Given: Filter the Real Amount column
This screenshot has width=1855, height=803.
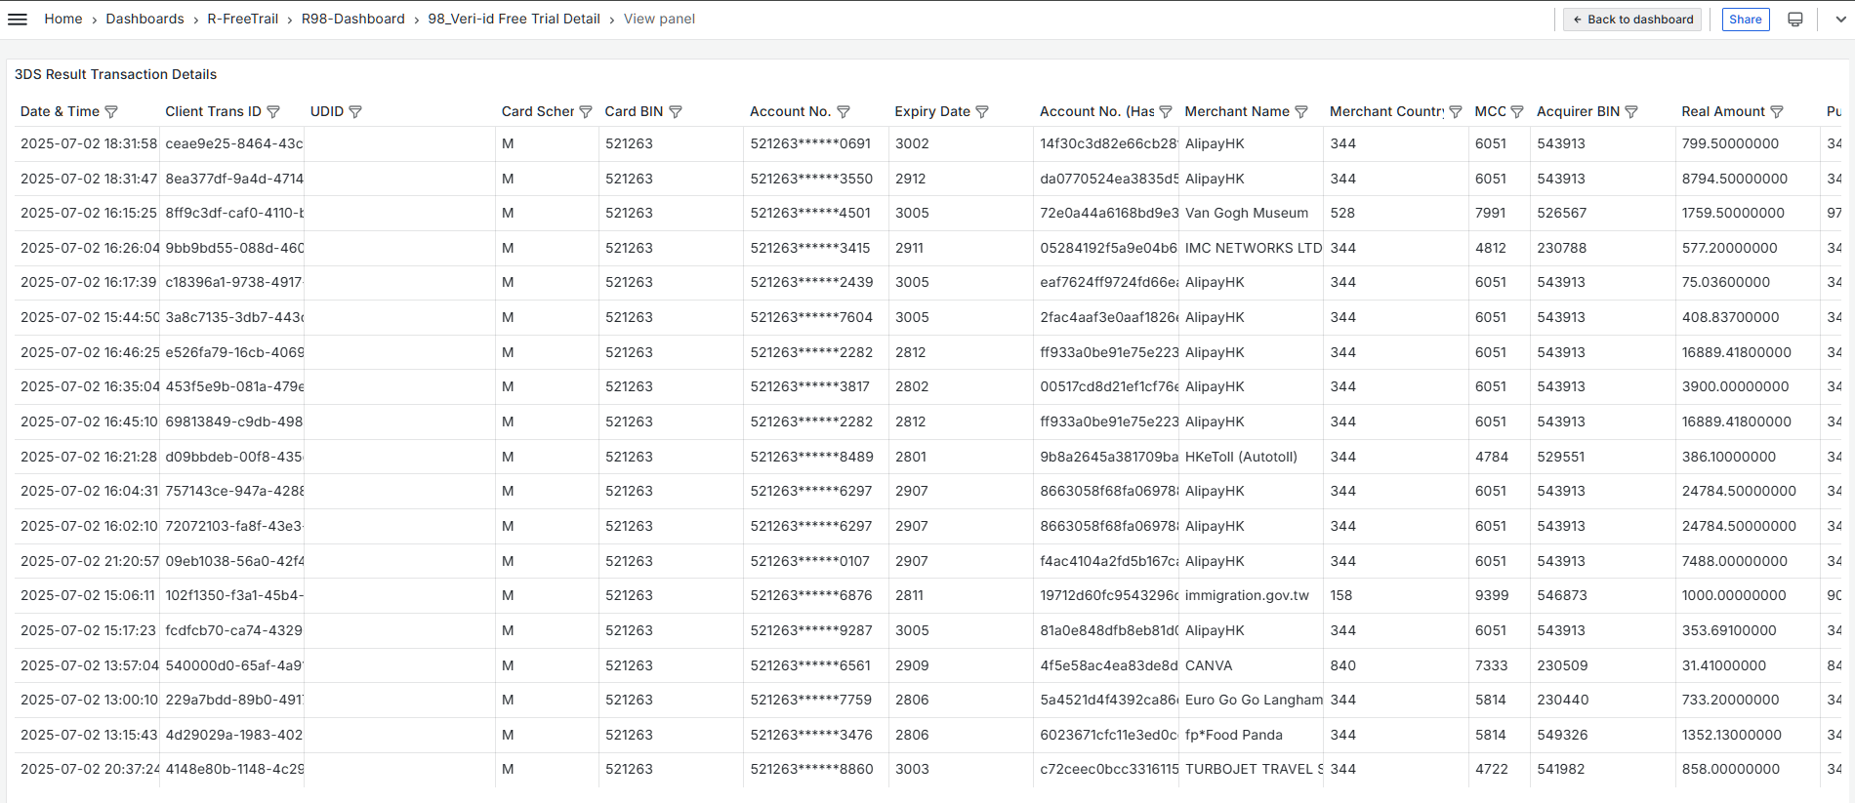Looking at the screenshot, I should 1777,112.
